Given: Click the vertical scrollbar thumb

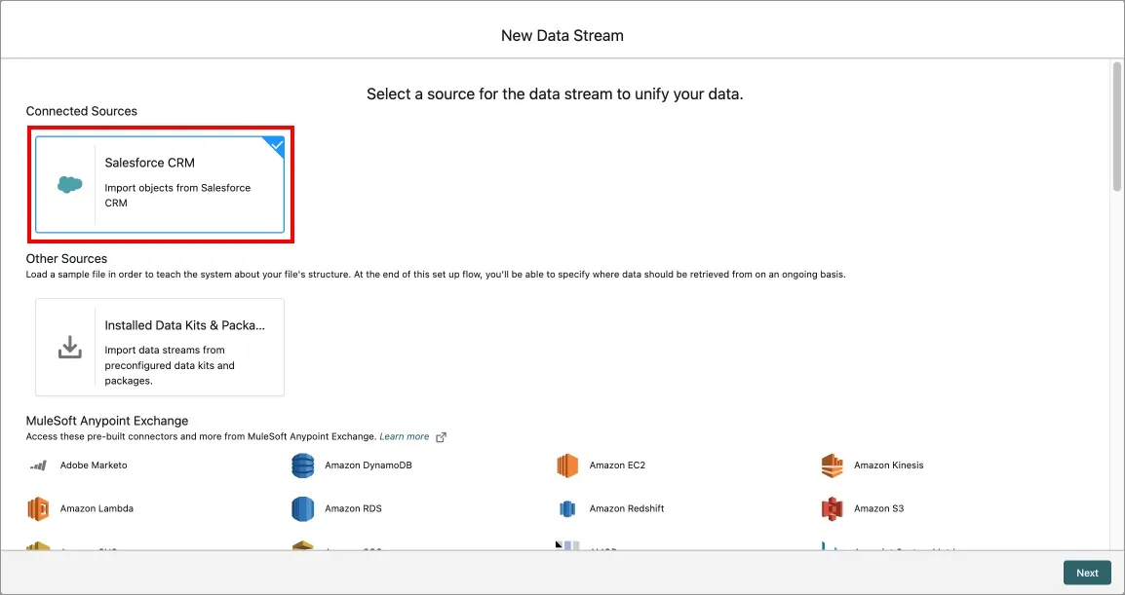Looking at the screenshot, I should coord(1116,127).
